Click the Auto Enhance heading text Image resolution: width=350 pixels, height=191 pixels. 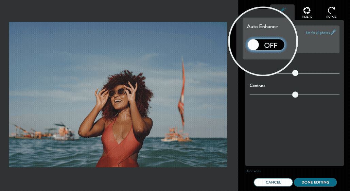[262, 27]
